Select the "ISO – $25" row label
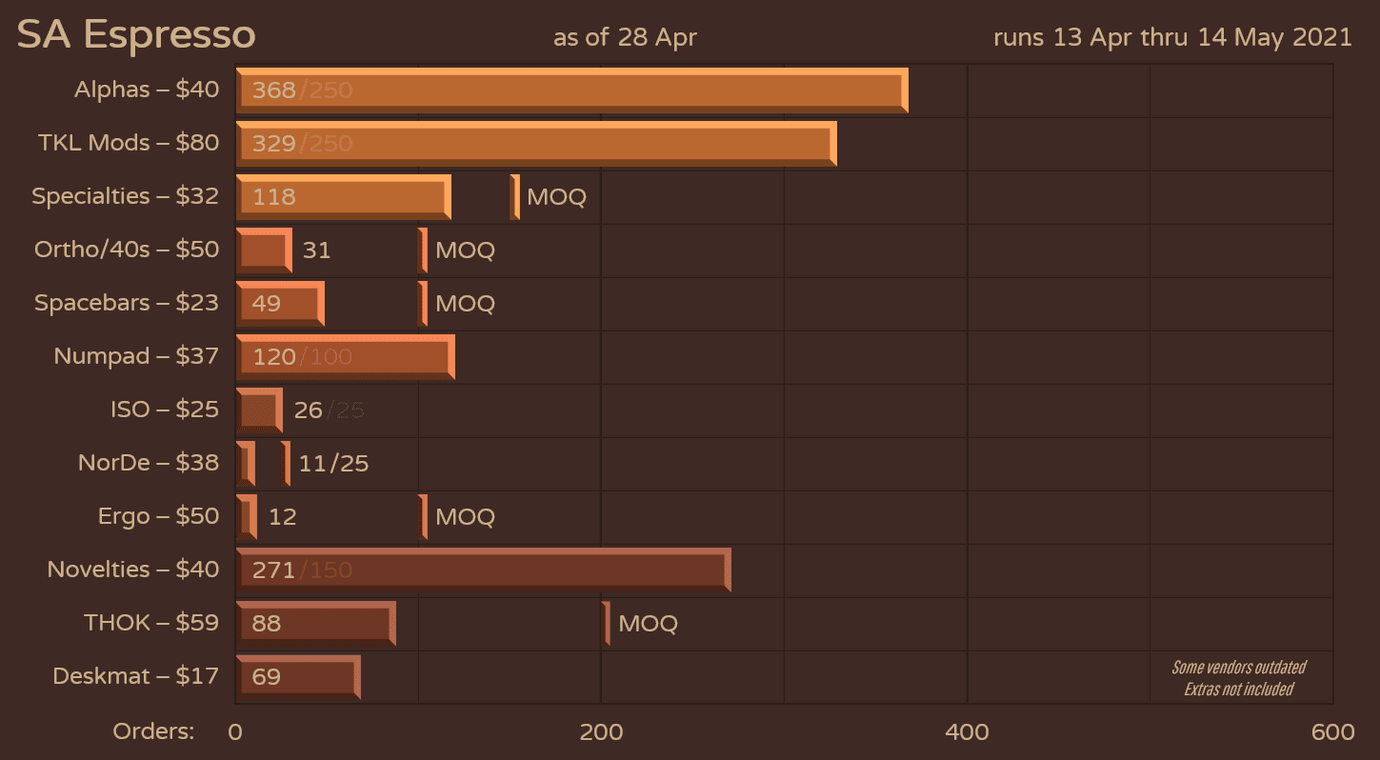The height and width of the screenshot is (760, 1380). 165,410
